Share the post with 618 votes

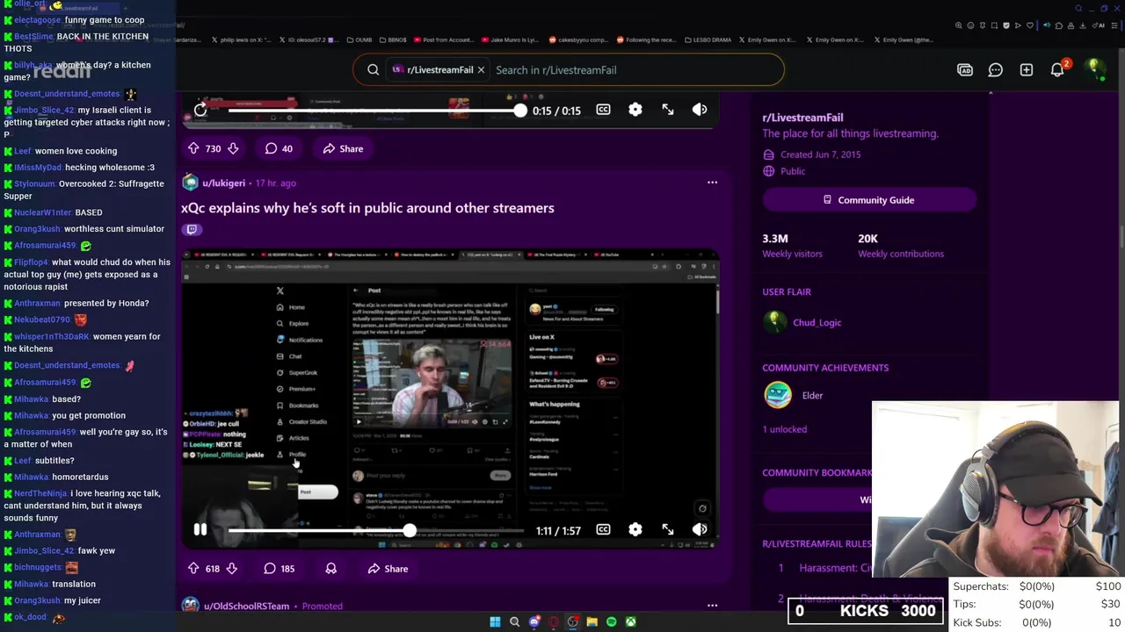(x=388, y=568)
